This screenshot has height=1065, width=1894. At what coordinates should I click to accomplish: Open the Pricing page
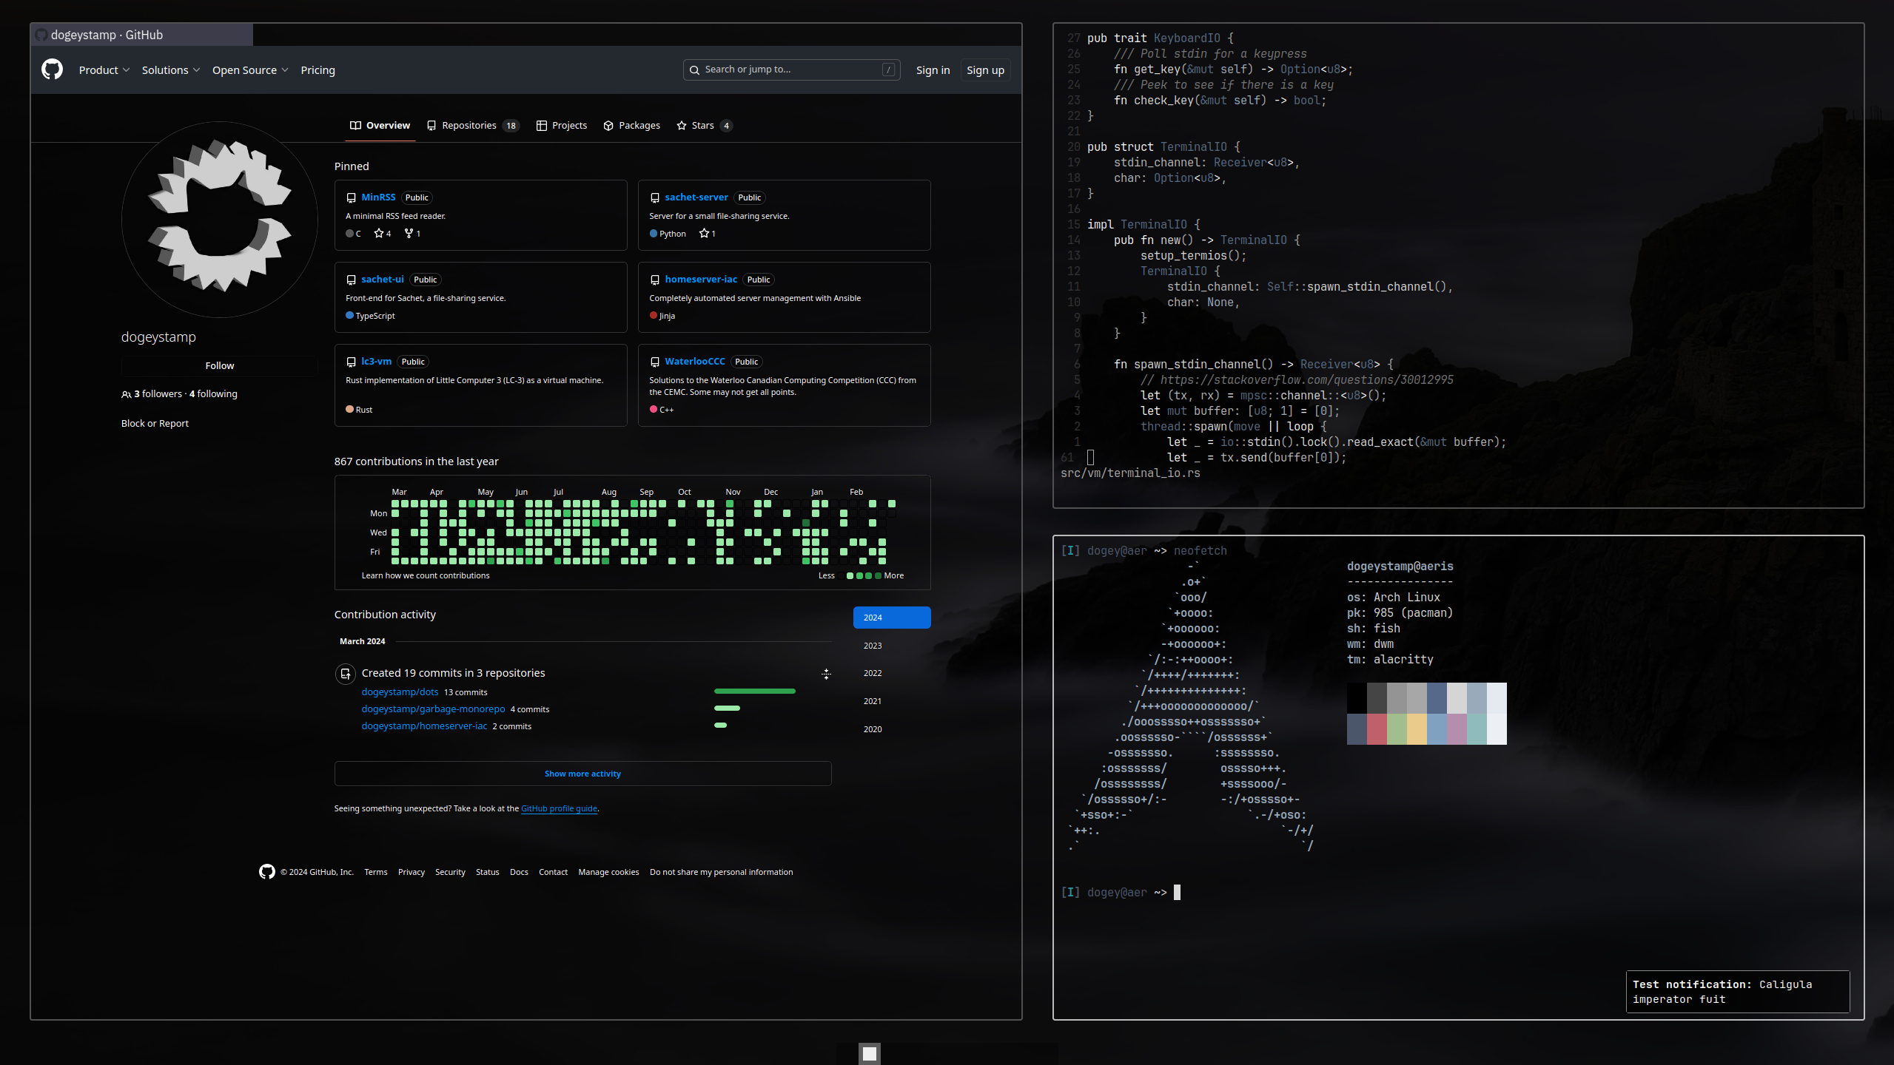pyautogui.click(x=318, y=70)
